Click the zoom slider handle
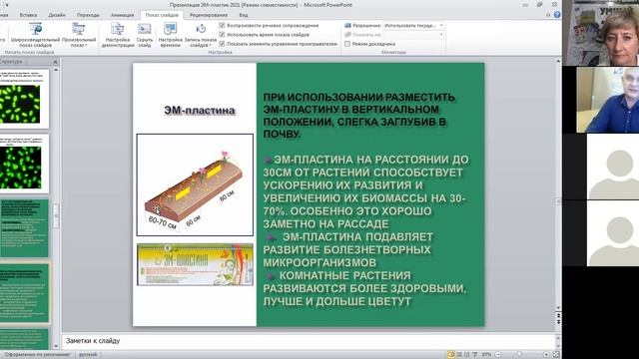Screen dimensions: 639x359 pyautogui.click(x=519, y=355)
